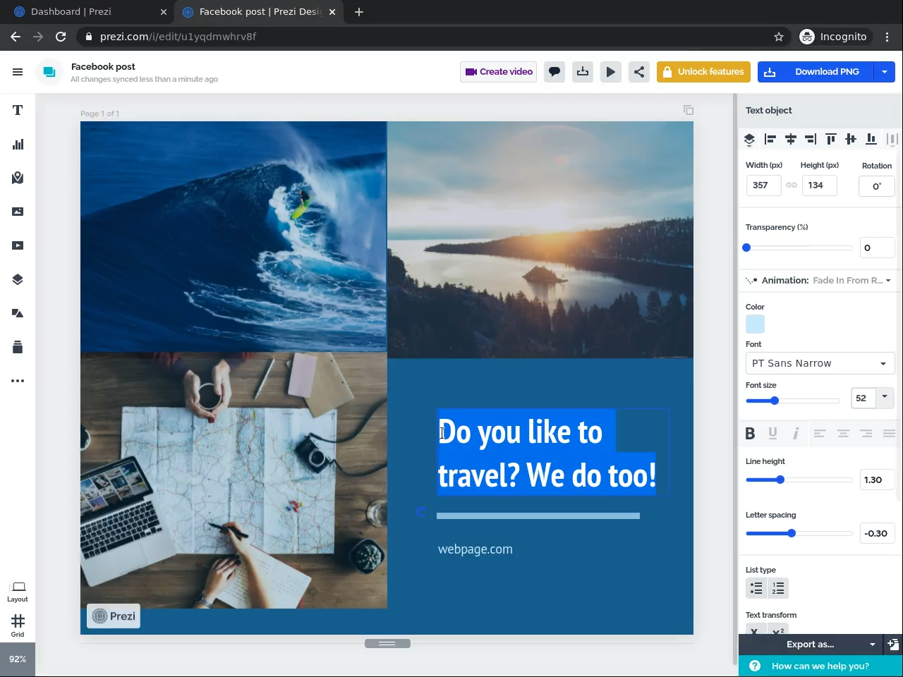
Task: Open the image library icon
Action: pyautogui.click(x=18, y=212)
